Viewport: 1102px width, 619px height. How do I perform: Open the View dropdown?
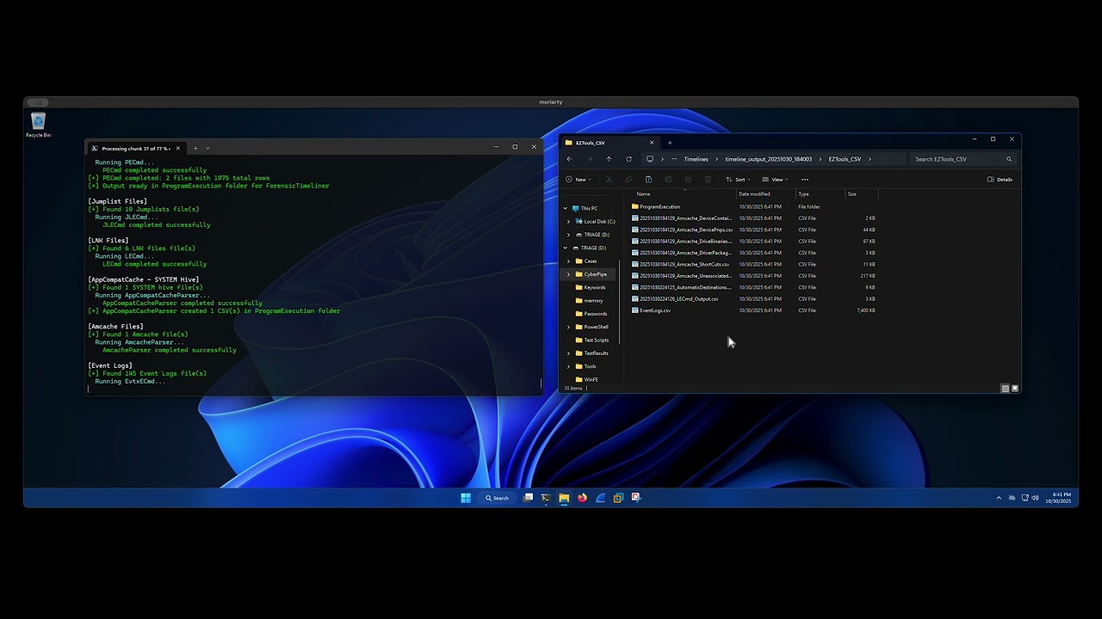tap(775, 180)
